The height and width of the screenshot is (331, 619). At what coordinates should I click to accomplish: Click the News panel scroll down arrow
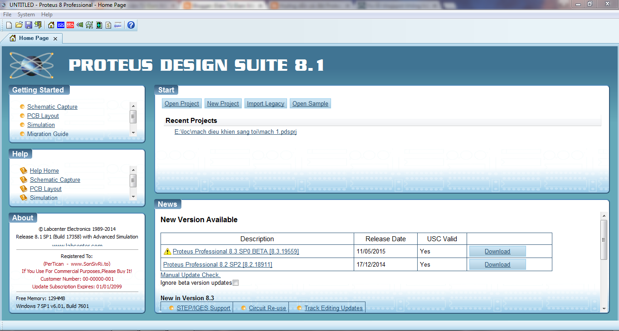pyautogui.click(x=604, y=309)
